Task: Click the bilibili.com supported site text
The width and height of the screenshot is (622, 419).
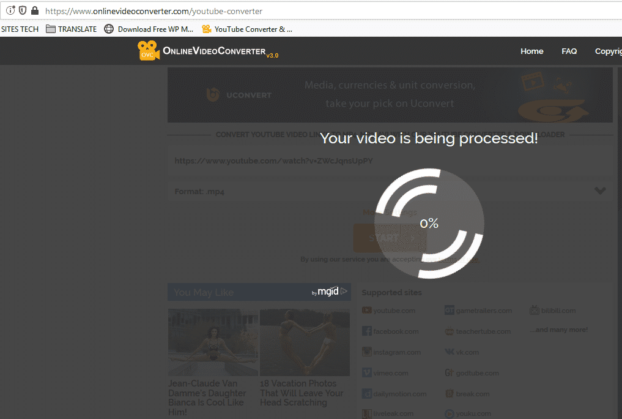Action: point(558,311)
